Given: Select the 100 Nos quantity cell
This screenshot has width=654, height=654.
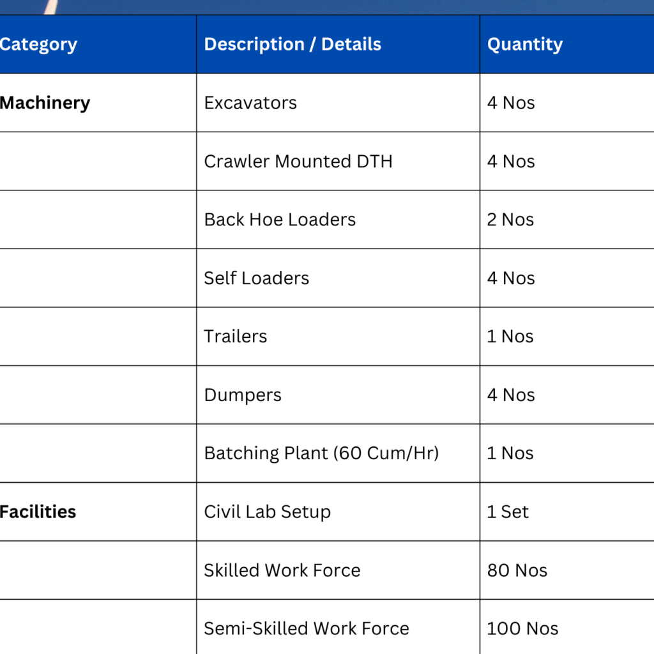Looking at the screenshot, I should coord(522,628).
